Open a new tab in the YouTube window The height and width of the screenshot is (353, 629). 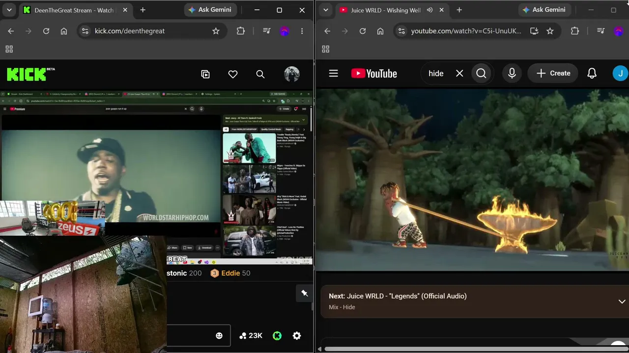459,10
